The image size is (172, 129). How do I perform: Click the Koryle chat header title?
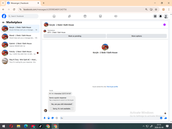click(x=62, y=25)
